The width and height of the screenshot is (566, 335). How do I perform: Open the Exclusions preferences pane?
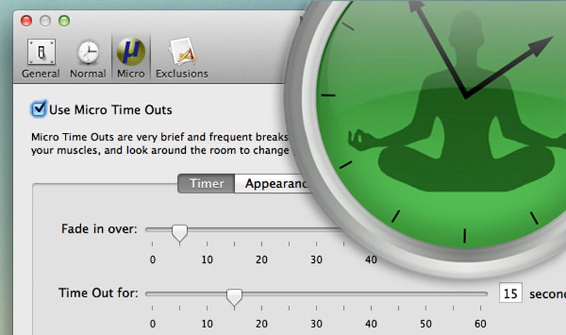(x=182, y=59)
